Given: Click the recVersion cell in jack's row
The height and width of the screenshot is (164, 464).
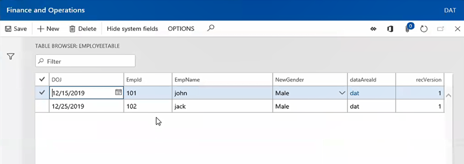Looking at the screenshot, I should tap(420, 106).
